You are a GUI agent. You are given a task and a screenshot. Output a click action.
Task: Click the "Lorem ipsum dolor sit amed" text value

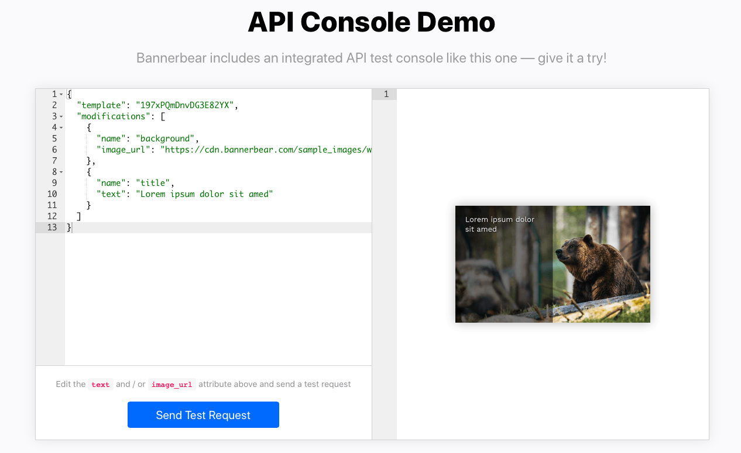click(204, 194)
